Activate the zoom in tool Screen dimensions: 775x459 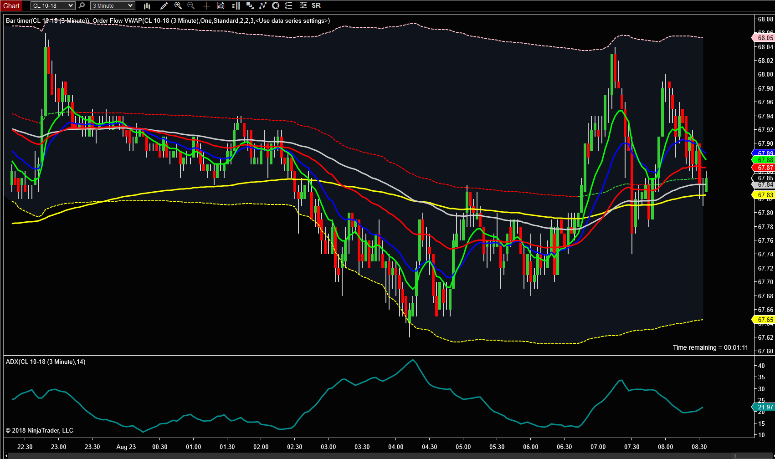(178, 5)
